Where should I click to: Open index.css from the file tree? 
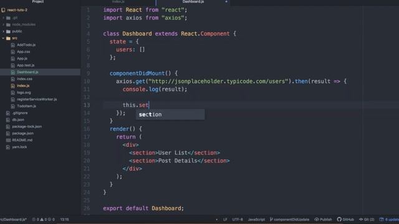[24, 79]
